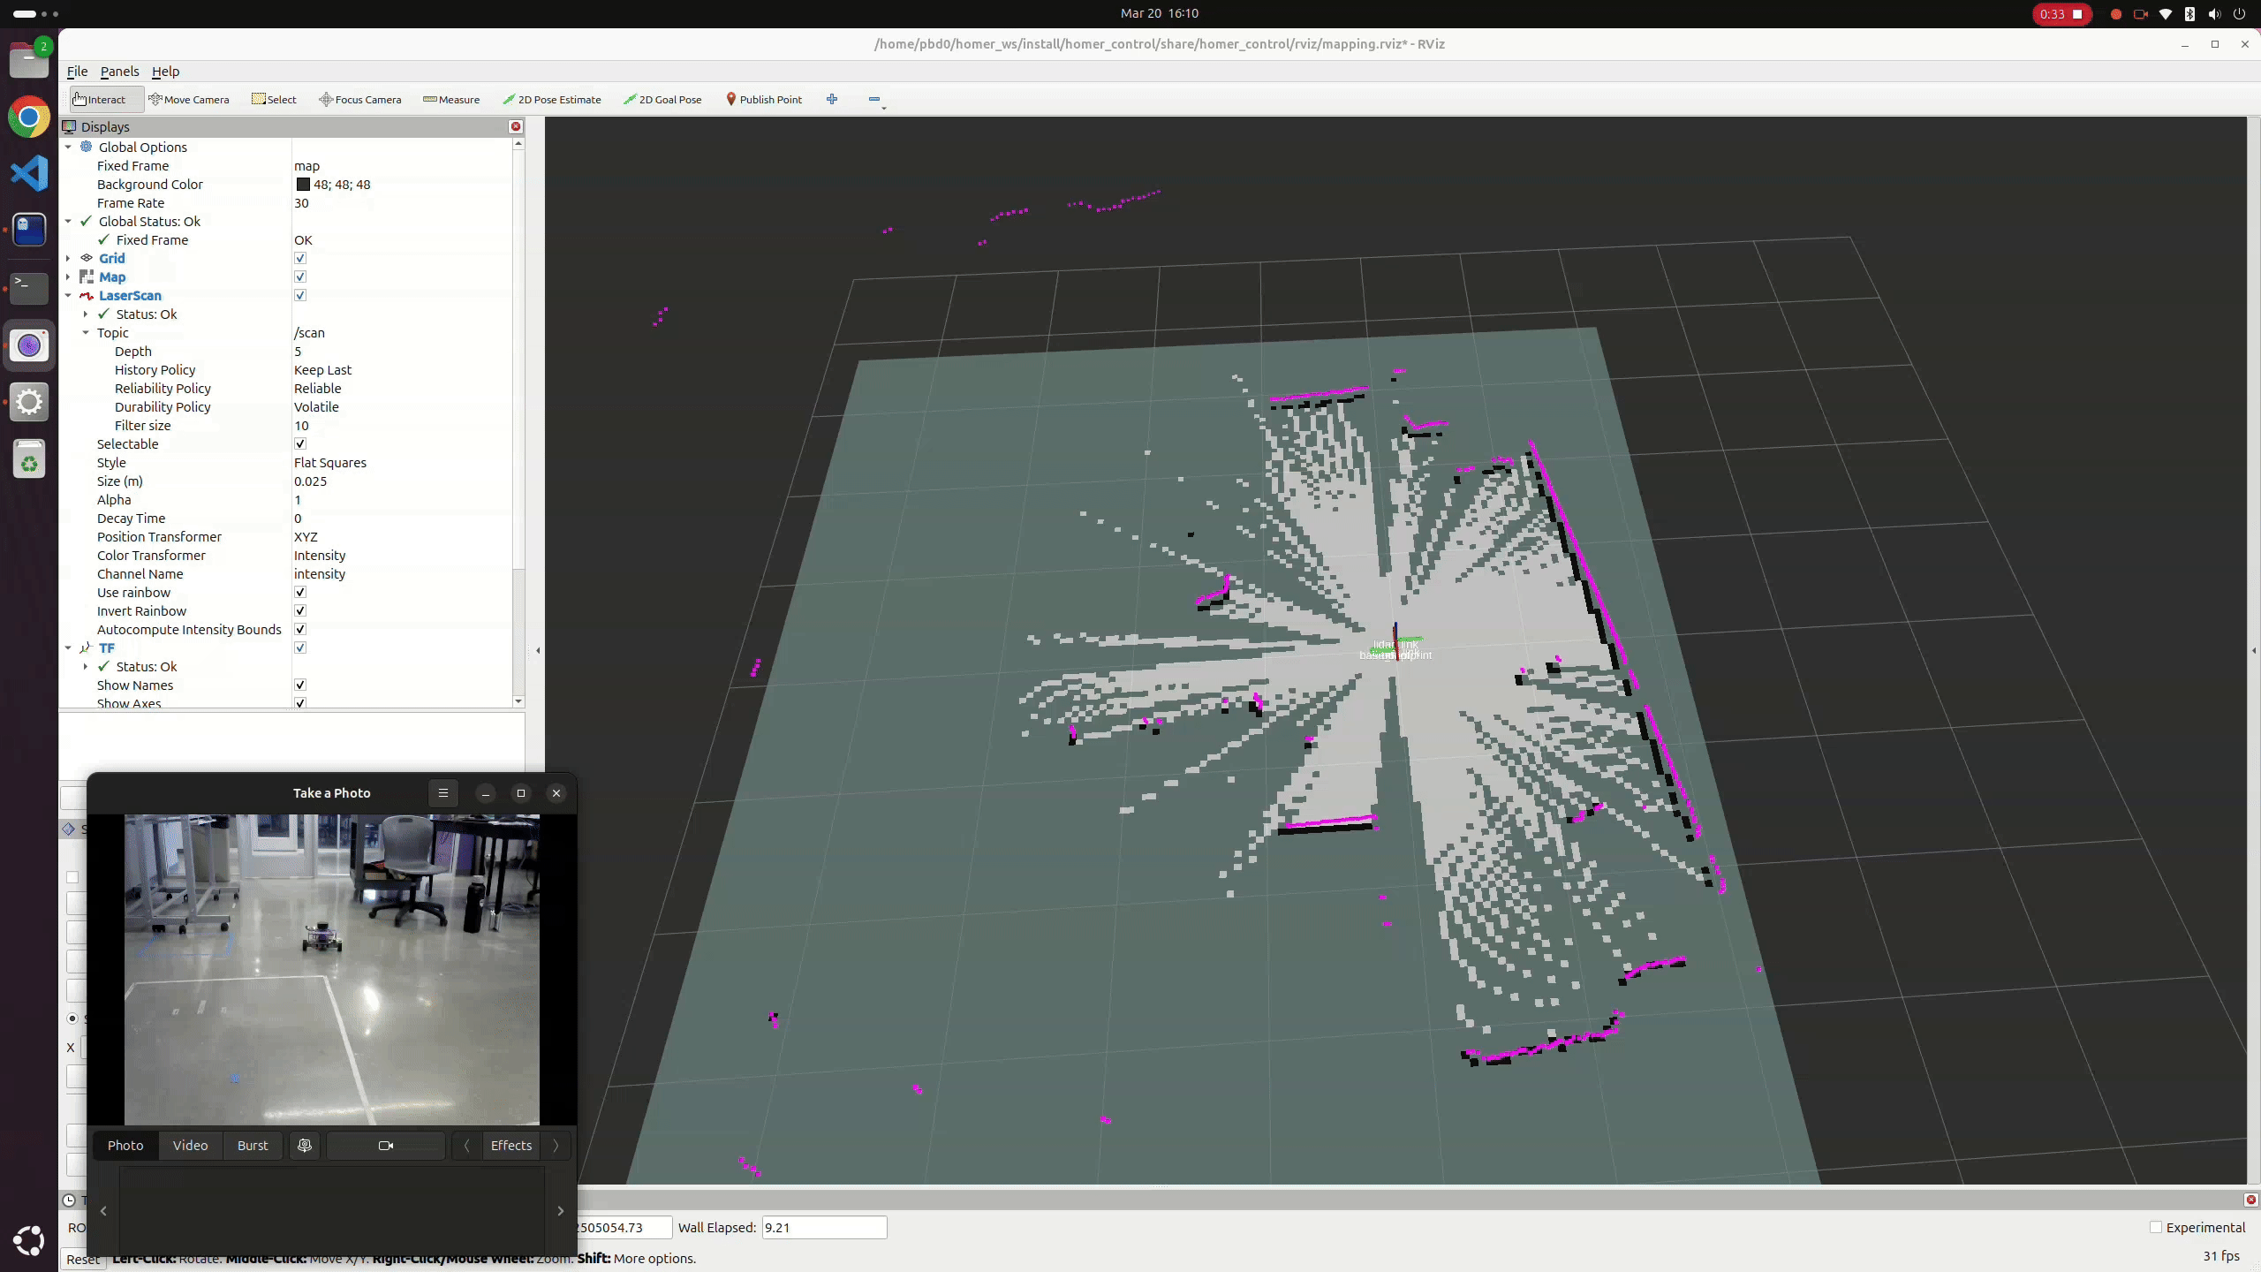This screenshot has width=2261, height=1272.
Task: Toggle the Selectable checkbox
Action: pyautogui.click(x=300, y=443)
